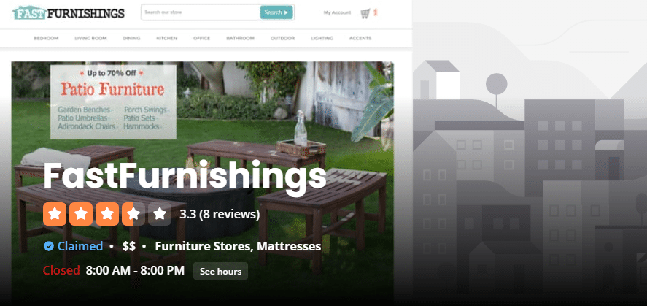Open the Living Room category

click(x=90, y=39)
